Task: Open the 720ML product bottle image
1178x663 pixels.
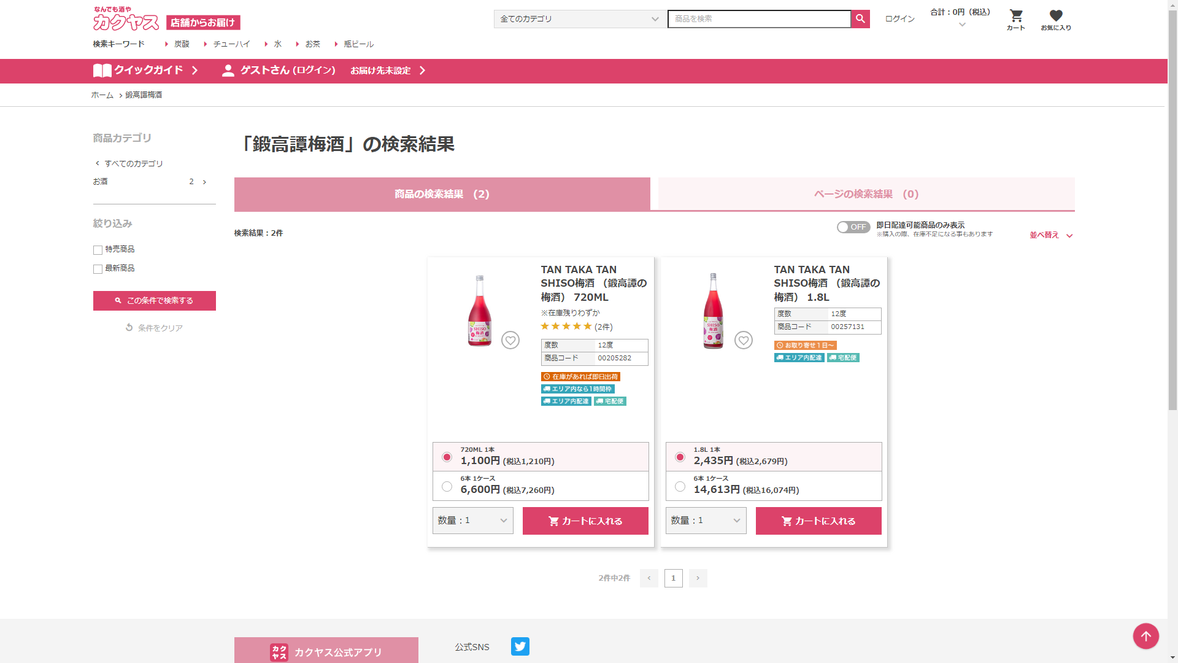Action: pyautogui.click(x=480, y=311)
